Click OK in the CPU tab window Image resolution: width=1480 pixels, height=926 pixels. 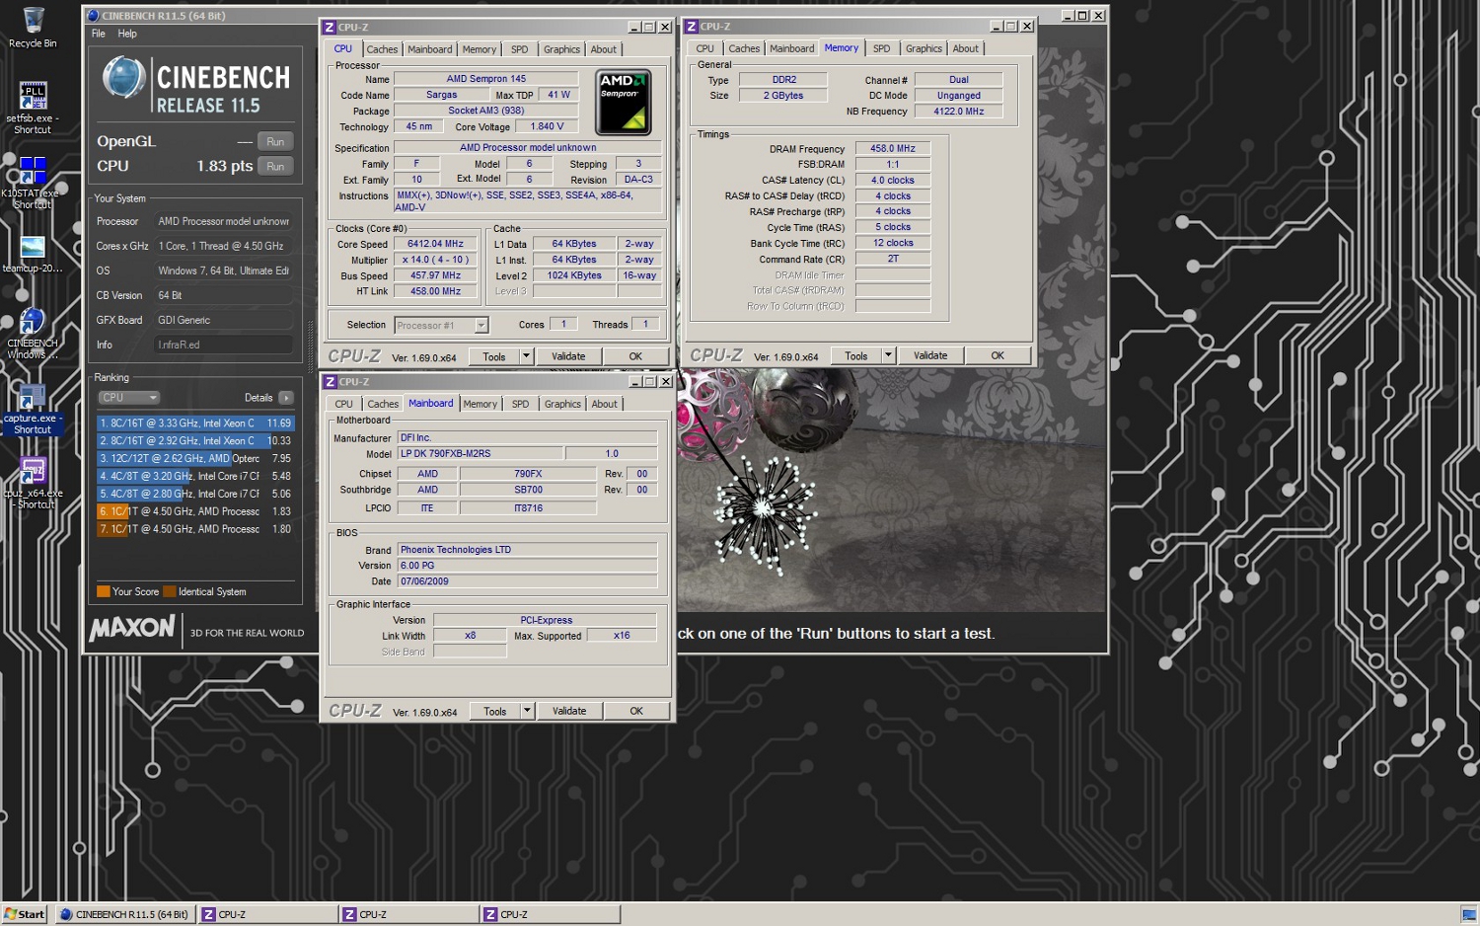coord(635,356)
